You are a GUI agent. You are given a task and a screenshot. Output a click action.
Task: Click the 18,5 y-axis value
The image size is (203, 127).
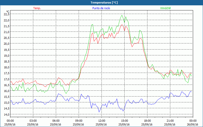pyautogui.click(x=7, y=61)
